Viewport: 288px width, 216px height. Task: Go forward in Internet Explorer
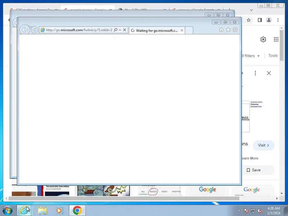pos(34,30)
